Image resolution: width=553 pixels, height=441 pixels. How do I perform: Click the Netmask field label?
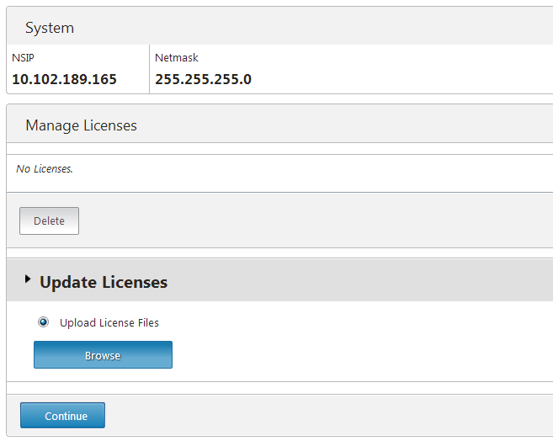coord(177,58)
